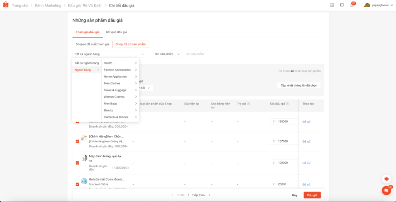Viewport: 396px width, 202px height.
Task: Click the info icon next to Giá đấu giá
Action: 287,104
